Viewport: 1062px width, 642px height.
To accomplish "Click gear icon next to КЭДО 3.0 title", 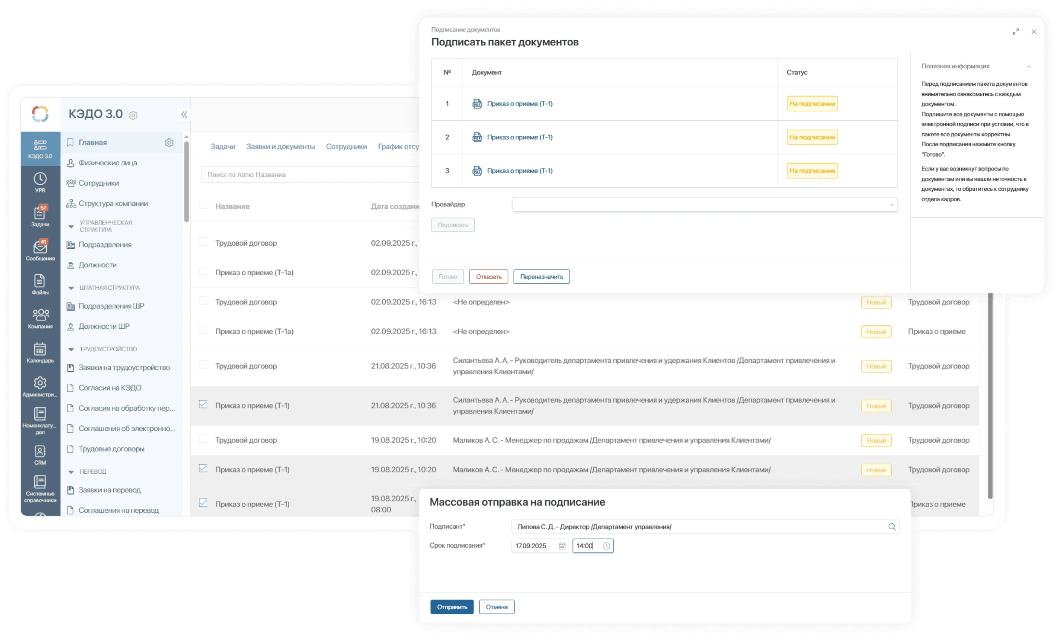I will click(x=133, y=115).
